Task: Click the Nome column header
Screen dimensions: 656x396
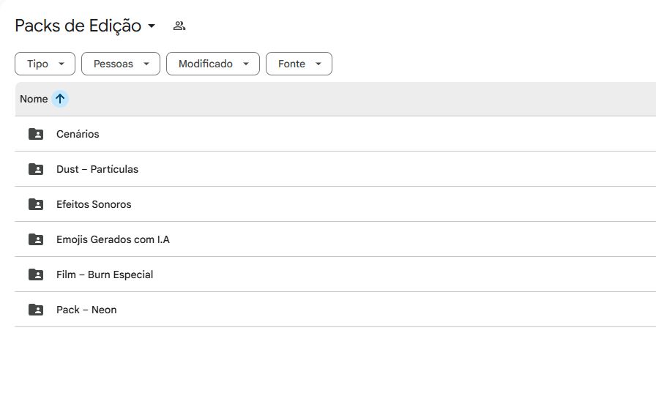Action: pyautogui.click(x=34, y=99)
